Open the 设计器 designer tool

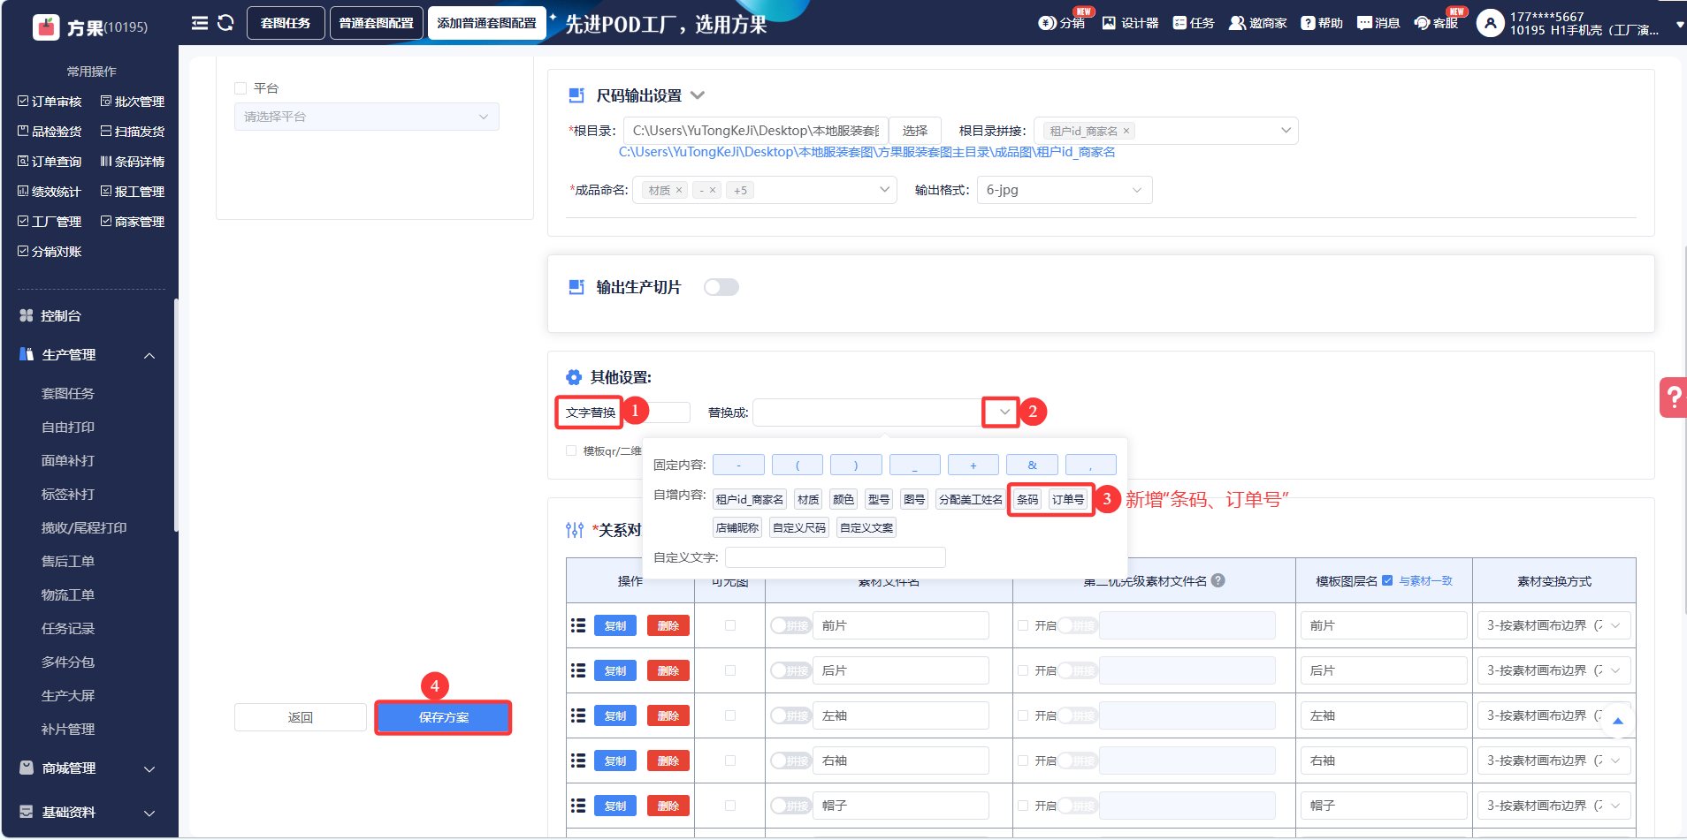pyautogui.click(x=1130, y=23)
